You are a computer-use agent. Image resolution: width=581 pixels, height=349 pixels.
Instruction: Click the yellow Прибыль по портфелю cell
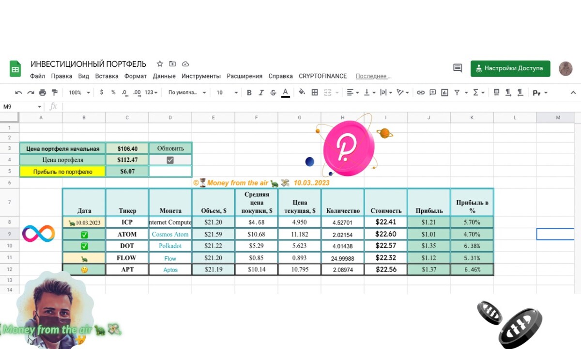[x=62, y=172]
